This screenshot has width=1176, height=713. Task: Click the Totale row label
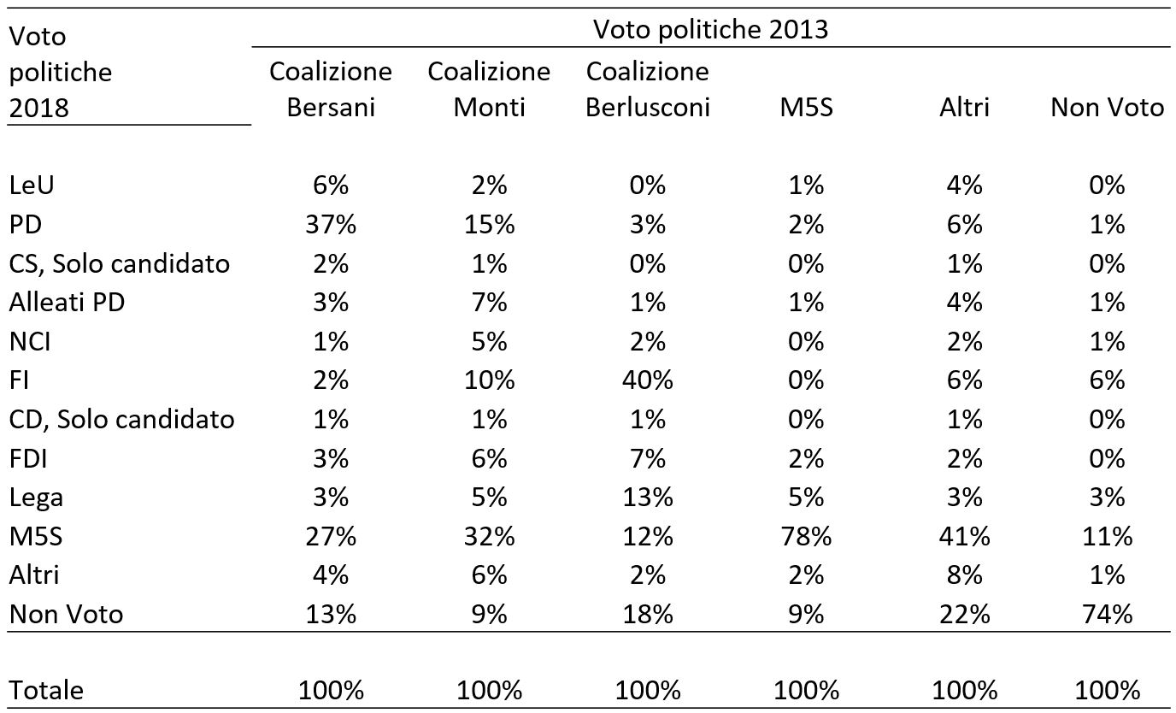point(46,690)
